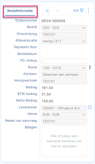Switch to the partially visible E- tab
Screen dimensions: 95x164
click(x=48, y=11)
